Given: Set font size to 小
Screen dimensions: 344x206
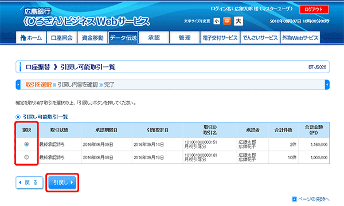Looking at the screenshot, I should click(x=217, y=21).
